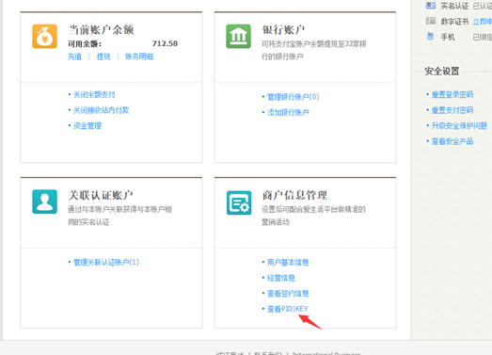Viewport: 492px width, 355px height.
Task: Open 经营信息 link
Action: (281, 278)
